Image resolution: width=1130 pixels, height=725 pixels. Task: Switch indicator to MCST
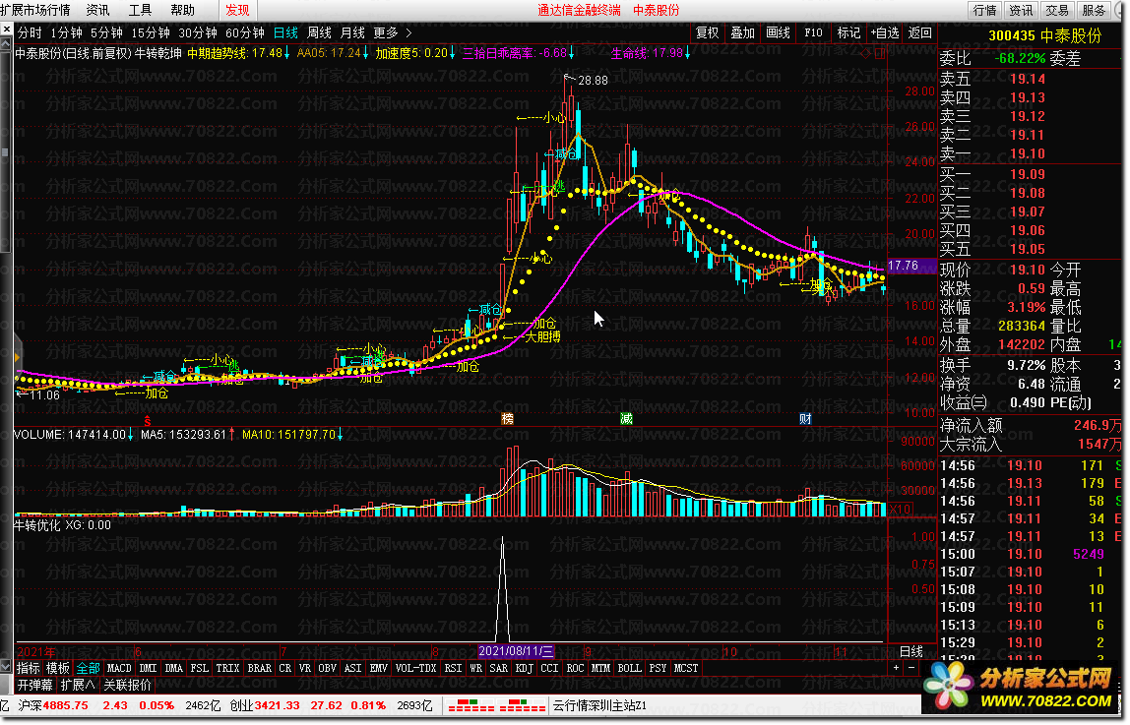point(685,667)
